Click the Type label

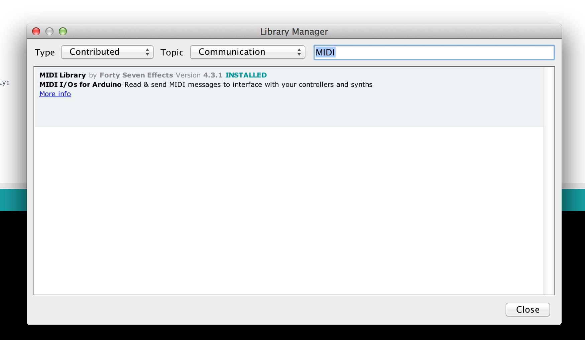point(44,52)
